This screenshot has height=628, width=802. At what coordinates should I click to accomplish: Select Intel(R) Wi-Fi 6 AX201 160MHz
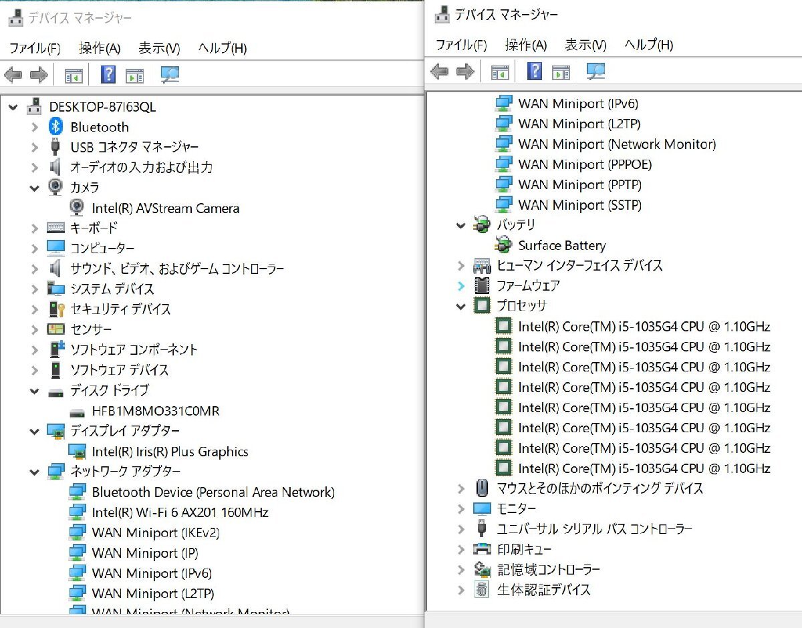180,512
